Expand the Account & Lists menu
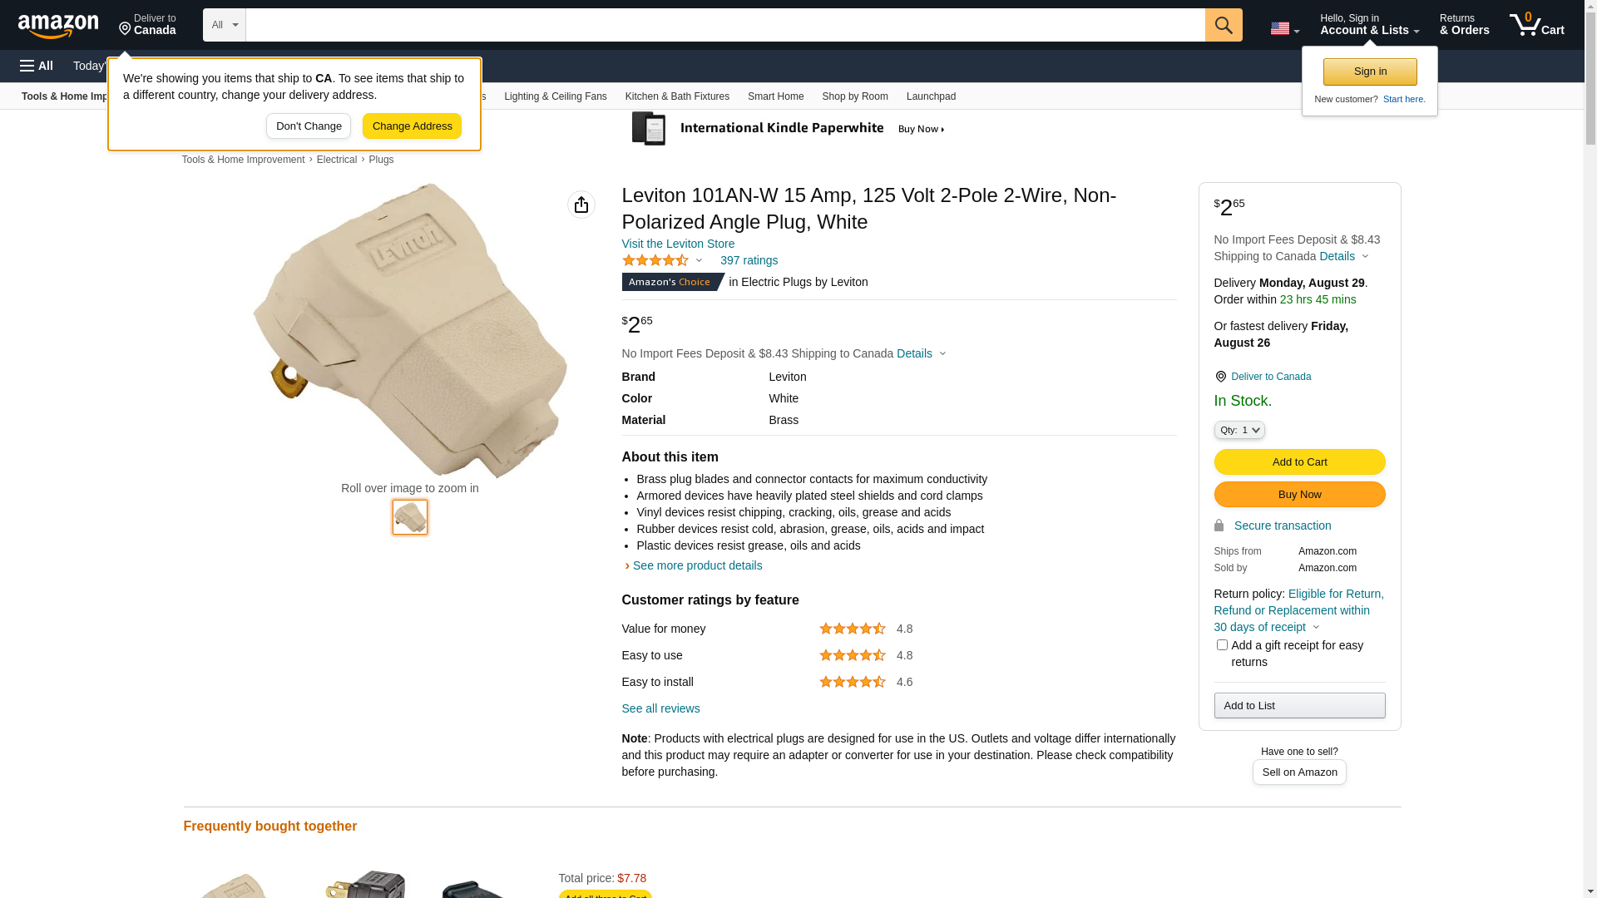Screen dimensions: 1597x898 (x=1369, y=25)
